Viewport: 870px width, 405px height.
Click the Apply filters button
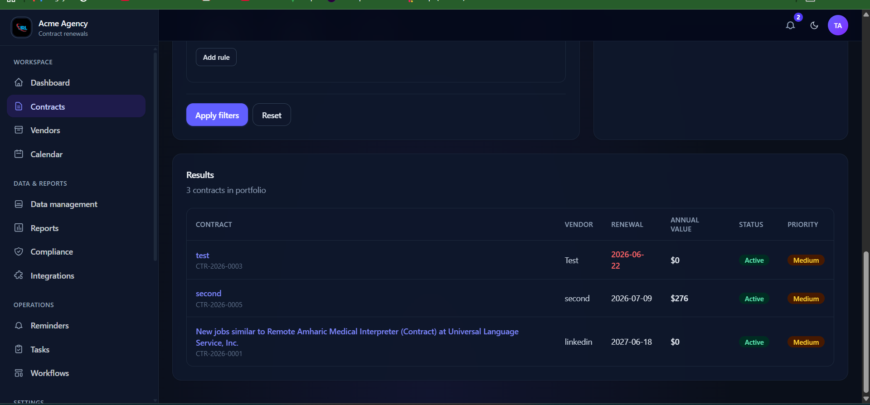(217, 115)
